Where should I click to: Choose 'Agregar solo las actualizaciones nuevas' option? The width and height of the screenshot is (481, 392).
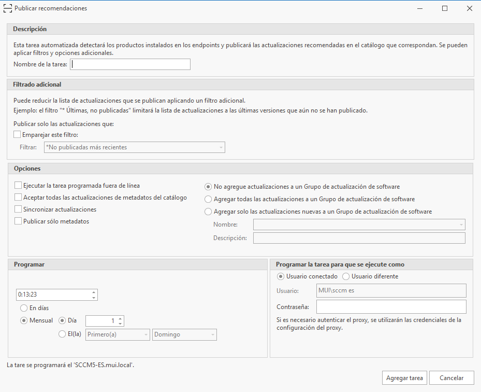(x=209, y=212)
